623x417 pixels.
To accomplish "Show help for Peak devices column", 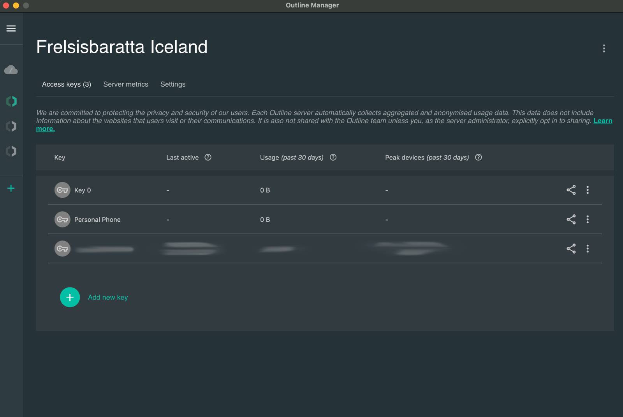I will [x=479, y=157].
